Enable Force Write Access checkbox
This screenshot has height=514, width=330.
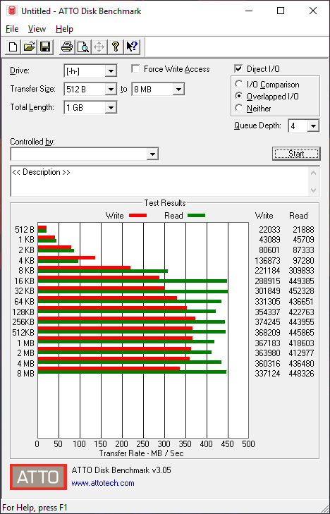pyautogui.click(x=135, y=69)
